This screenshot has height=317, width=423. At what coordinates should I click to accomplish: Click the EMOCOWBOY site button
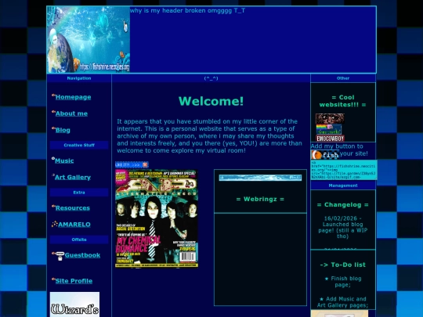coord(331,139)
